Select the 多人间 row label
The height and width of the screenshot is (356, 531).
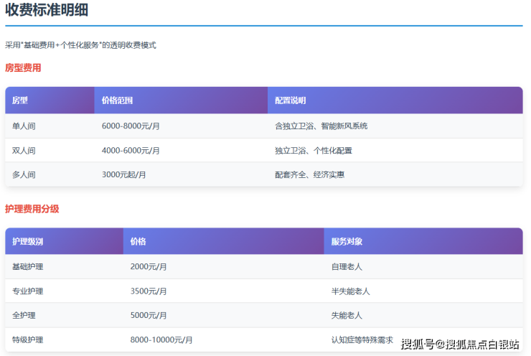(x=24, y=175)
